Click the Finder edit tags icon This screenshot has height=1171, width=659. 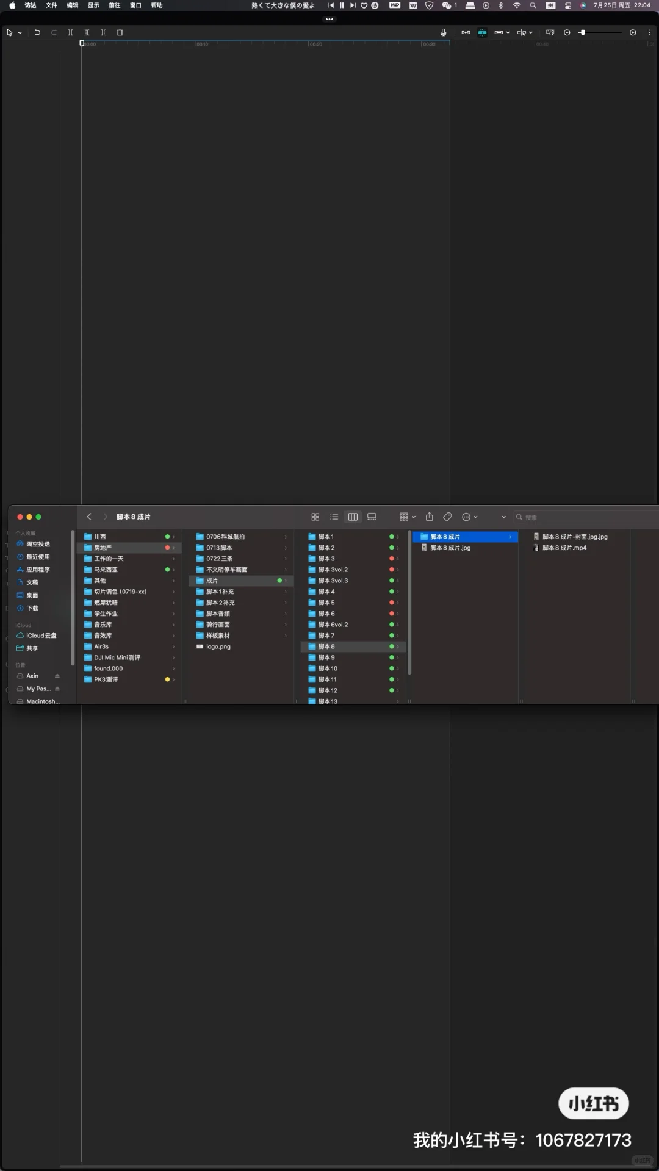pyautogui.click(x=447, y=517)
